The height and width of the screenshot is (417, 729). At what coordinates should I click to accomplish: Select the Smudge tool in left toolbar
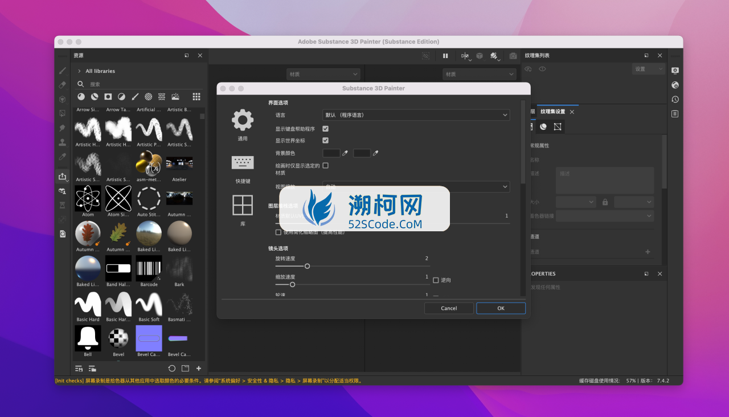click(63, 128)
